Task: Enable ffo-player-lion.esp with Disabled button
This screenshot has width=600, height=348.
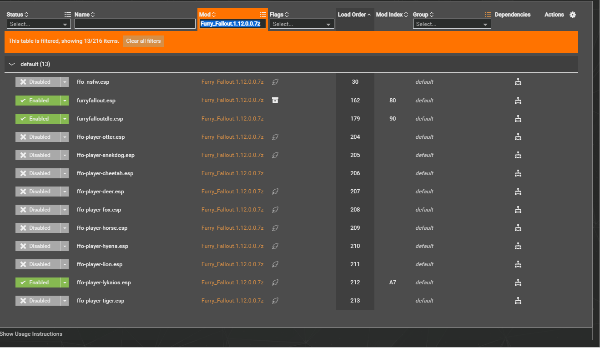Action: point(38,264)
